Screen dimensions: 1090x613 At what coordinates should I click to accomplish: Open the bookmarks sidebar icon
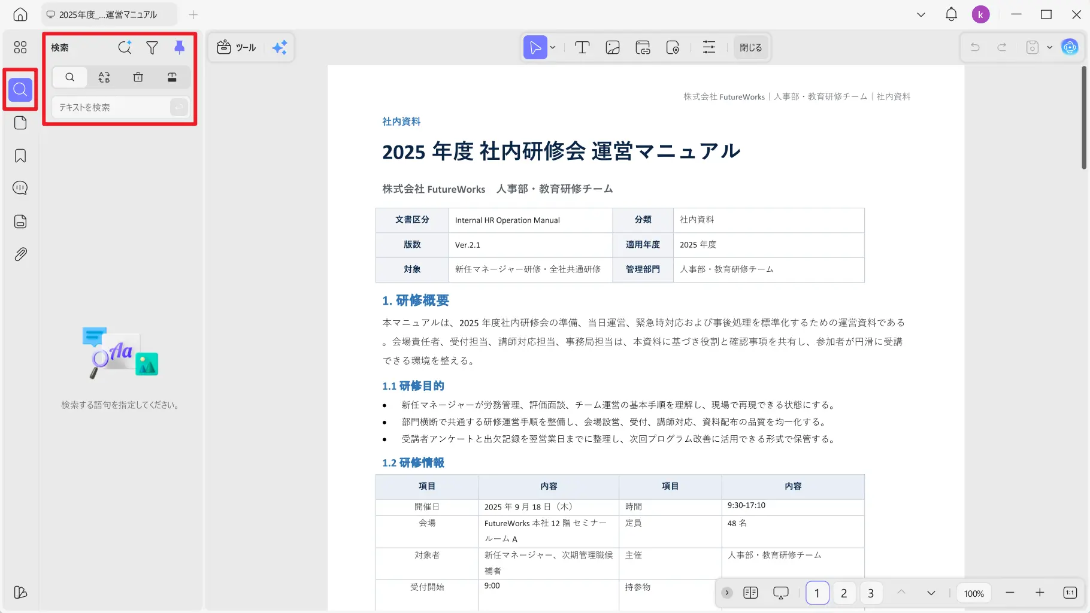pyautogui.click(x=20, y=156)
